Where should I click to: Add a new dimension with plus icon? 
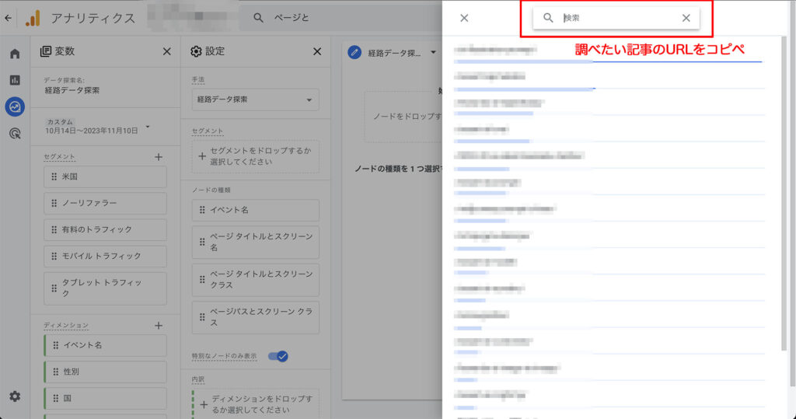159,326
